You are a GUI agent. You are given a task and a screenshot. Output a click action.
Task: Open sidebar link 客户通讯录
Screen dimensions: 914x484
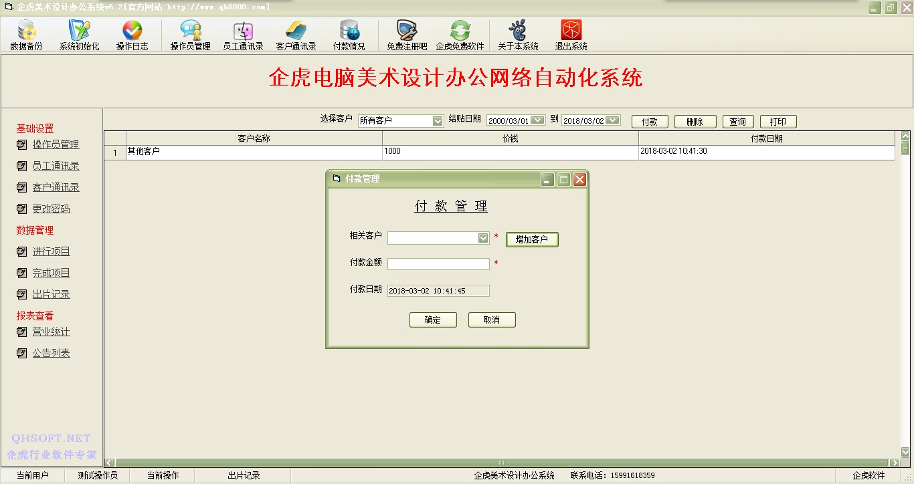56,187
